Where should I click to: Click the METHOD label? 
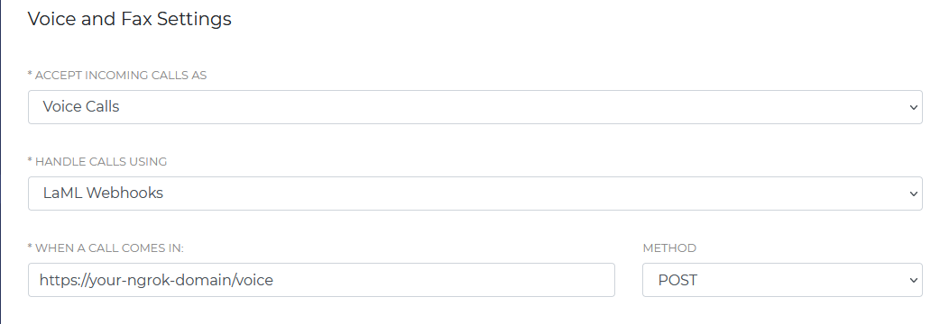(669, 248)
